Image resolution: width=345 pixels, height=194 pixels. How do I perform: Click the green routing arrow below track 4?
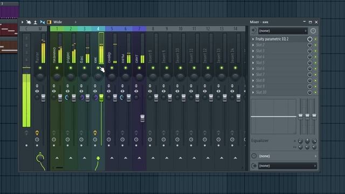point(98,158)
